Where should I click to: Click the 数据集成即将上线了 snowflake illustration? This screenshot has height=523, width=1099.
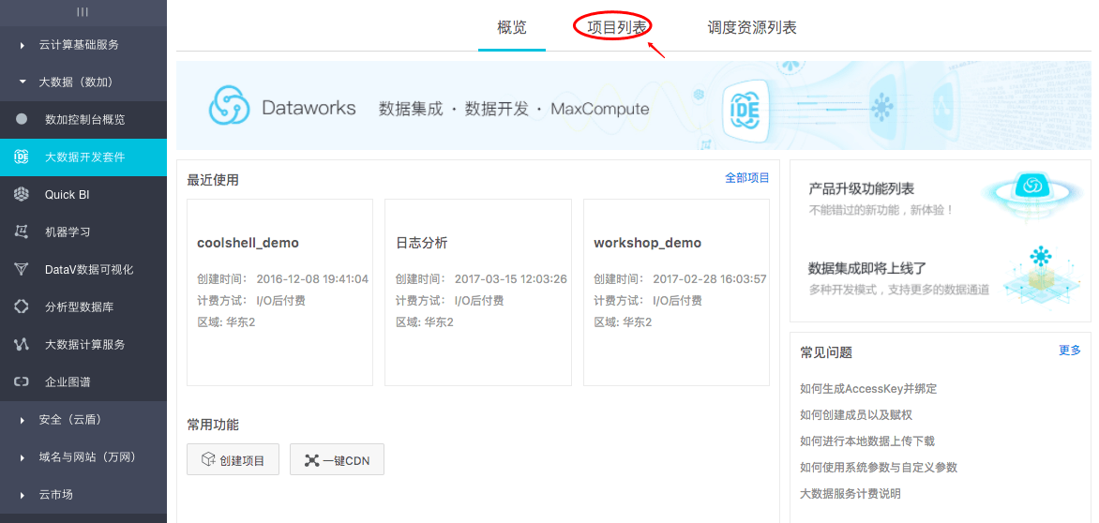click(1042, 278)
